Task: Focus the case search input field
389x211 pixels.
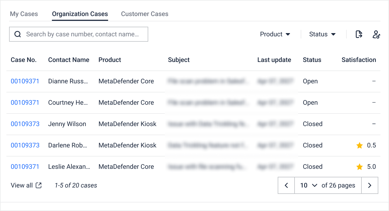Action: coord(79,34)
